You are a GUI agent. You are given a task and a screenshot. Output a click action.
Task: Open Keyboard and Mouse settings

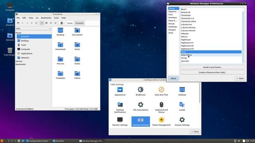click(161, 107)
